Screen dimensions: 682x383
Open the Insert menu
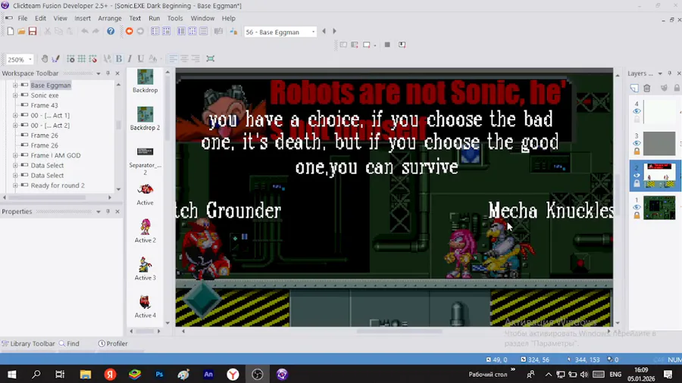[82, 18]
